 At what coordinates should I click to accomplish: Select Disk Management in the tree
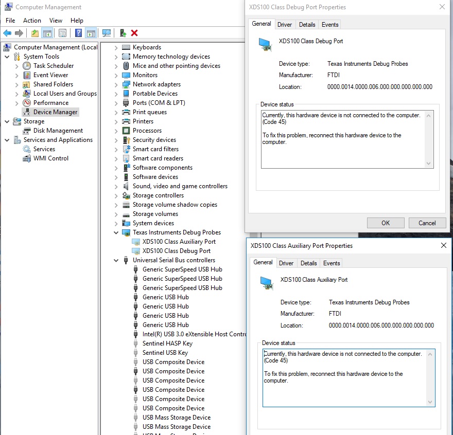[58, 131]
